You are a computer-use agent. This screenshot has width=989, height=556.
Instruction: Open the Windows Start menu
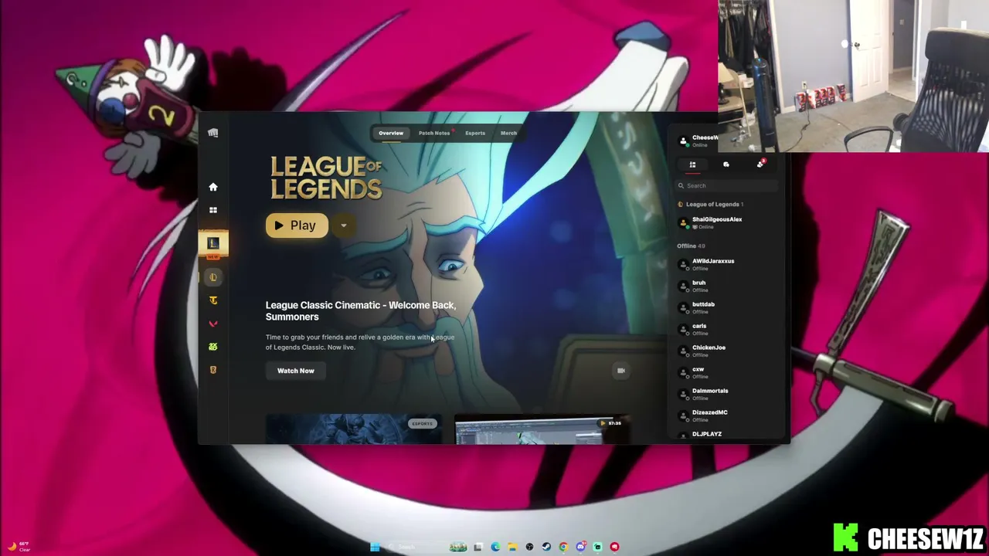pyautogui.click(x=375, y=547)
